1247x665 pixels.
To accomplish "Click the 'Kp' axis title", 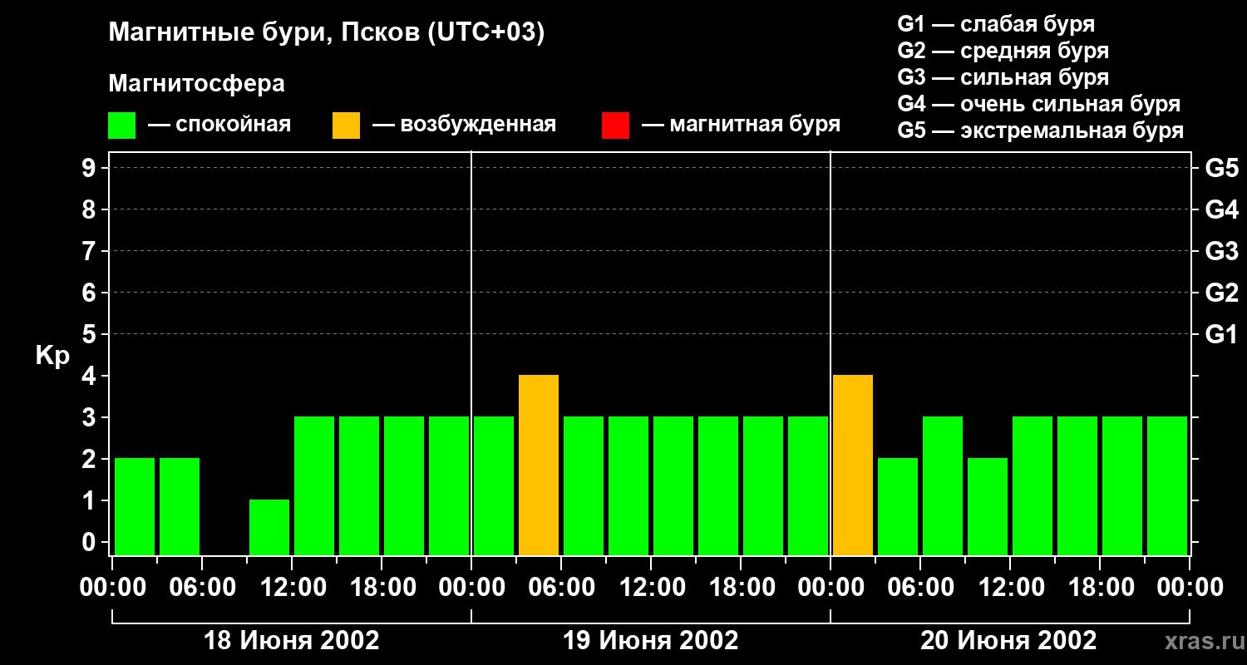I will [52, 356].
